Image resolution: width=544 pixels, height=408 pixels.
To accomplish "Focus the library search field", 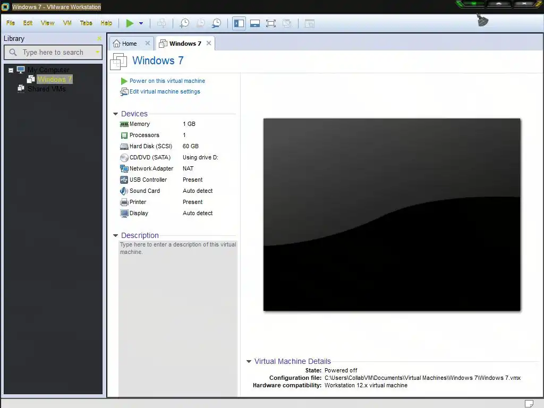I will [53, 53].
